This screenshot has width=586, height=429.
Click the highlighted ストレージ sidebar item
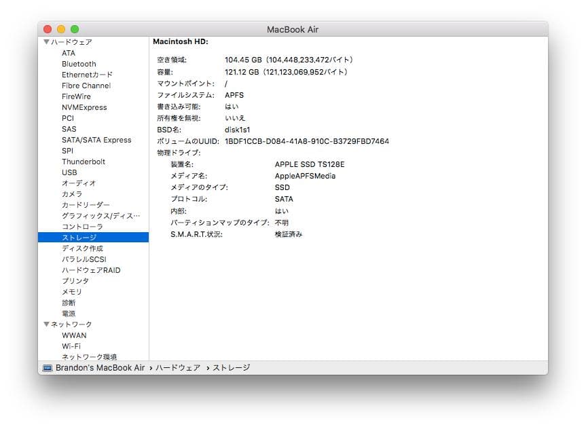point(94,238)
